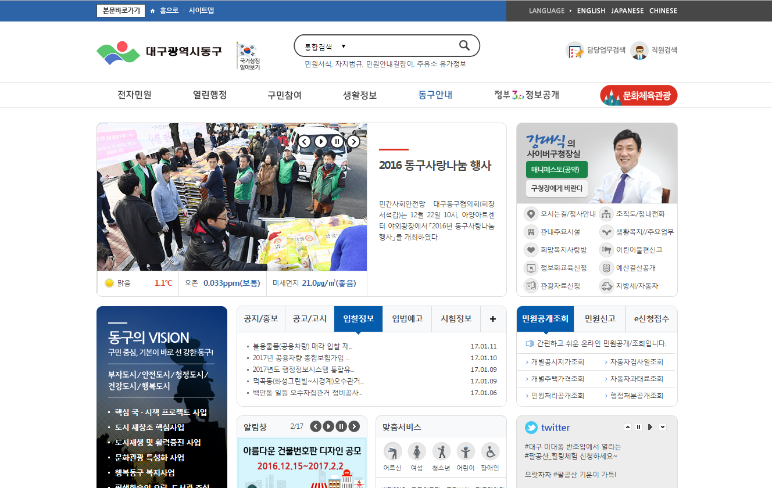Image resolution: width=772 pixels, height=488 pixels.
Task: Pause the main banner slideshow
Action: click(337, 141)
